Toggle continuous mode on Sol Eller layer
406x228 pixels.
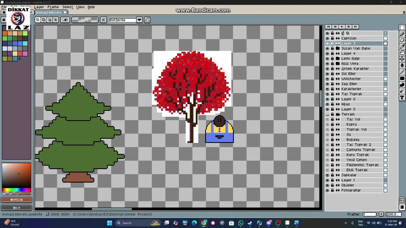338,74
